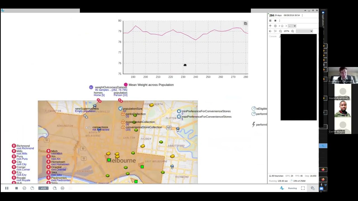The image size is (358, 201).
Task: Open the agent path dropdown
Action: 292,26
